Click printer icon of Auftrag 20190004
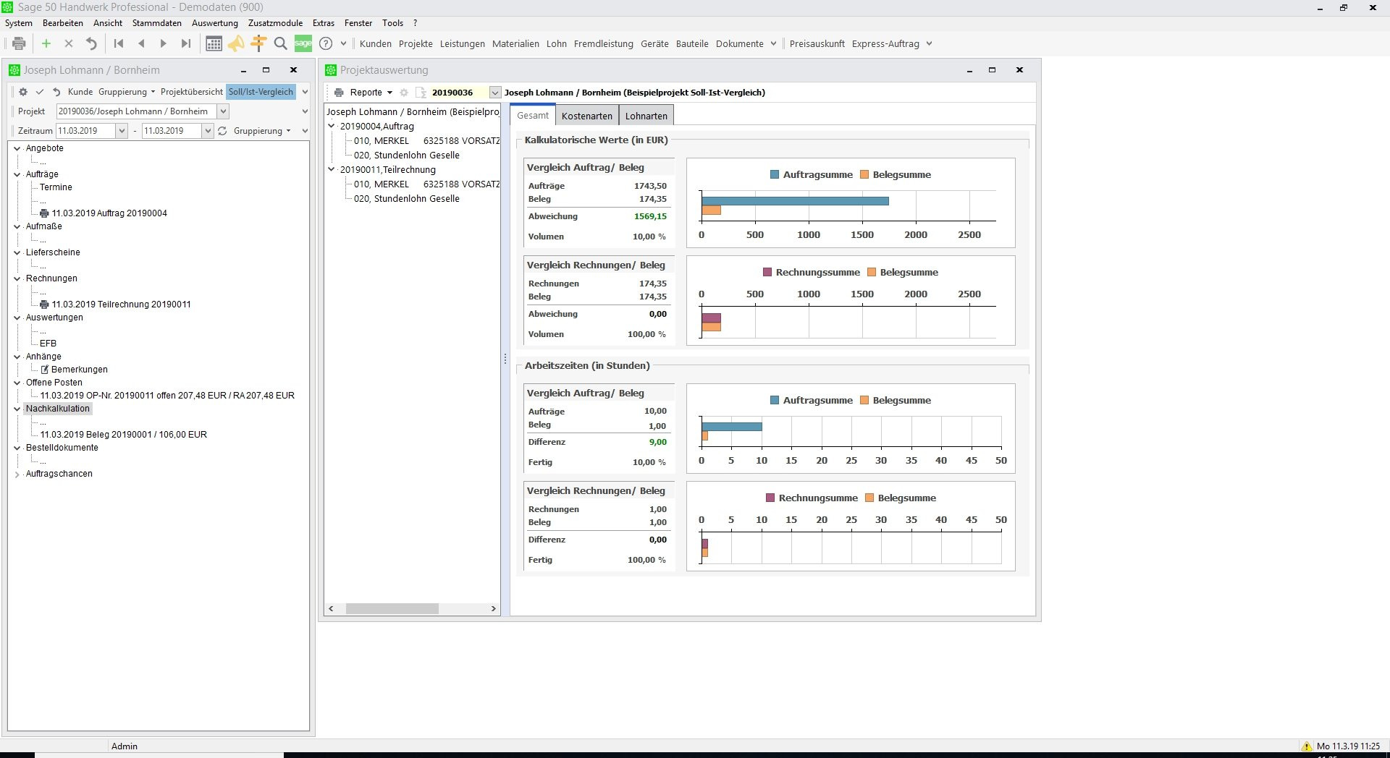 click(x=44, y=213)
